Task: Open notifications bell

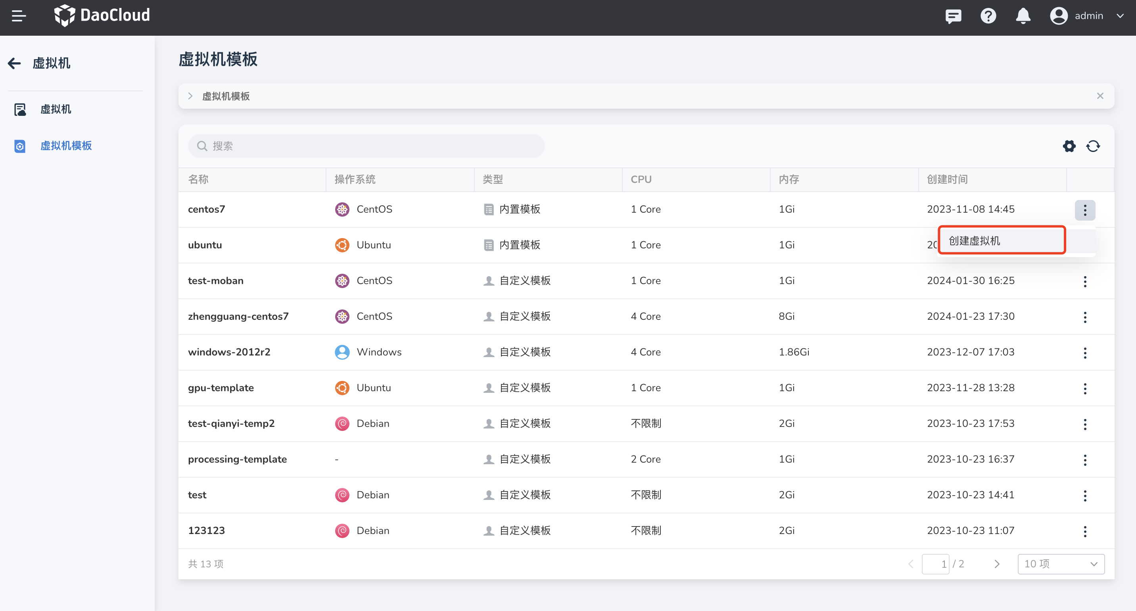Action: point(1023,16)
